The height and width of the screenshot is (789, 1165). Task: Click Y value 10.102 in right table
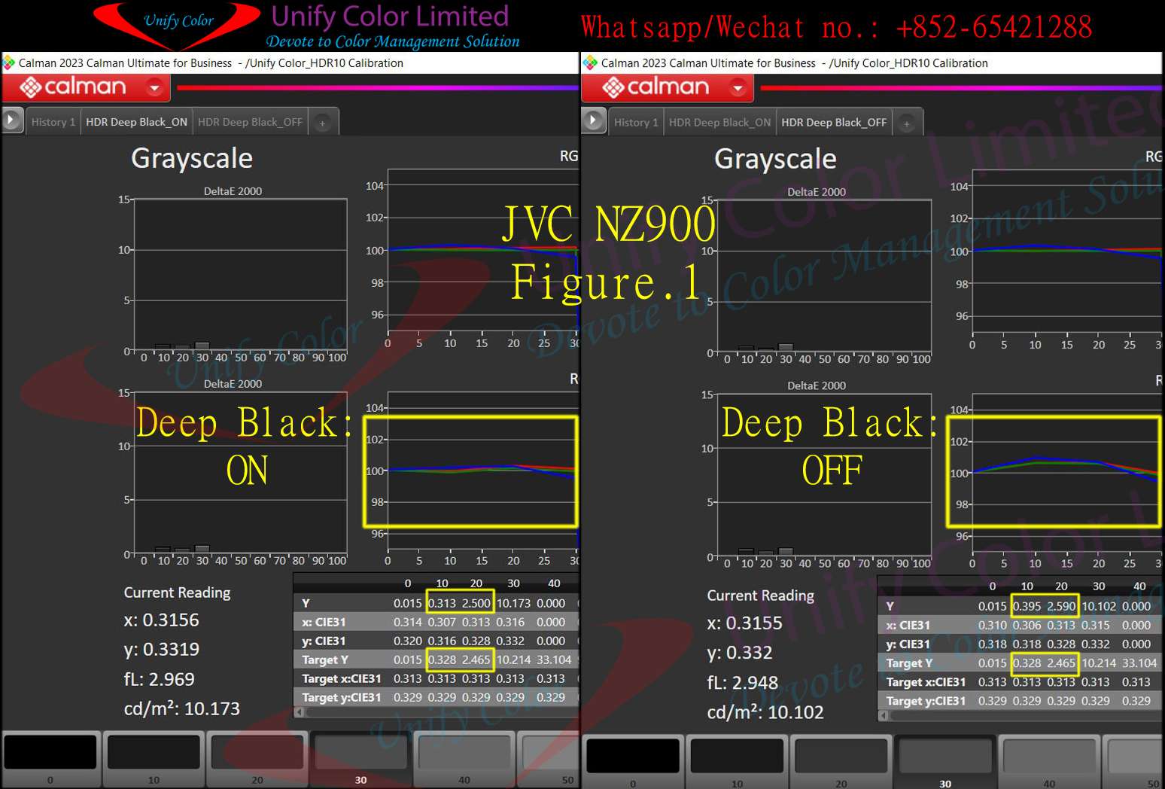[1099, 606]
